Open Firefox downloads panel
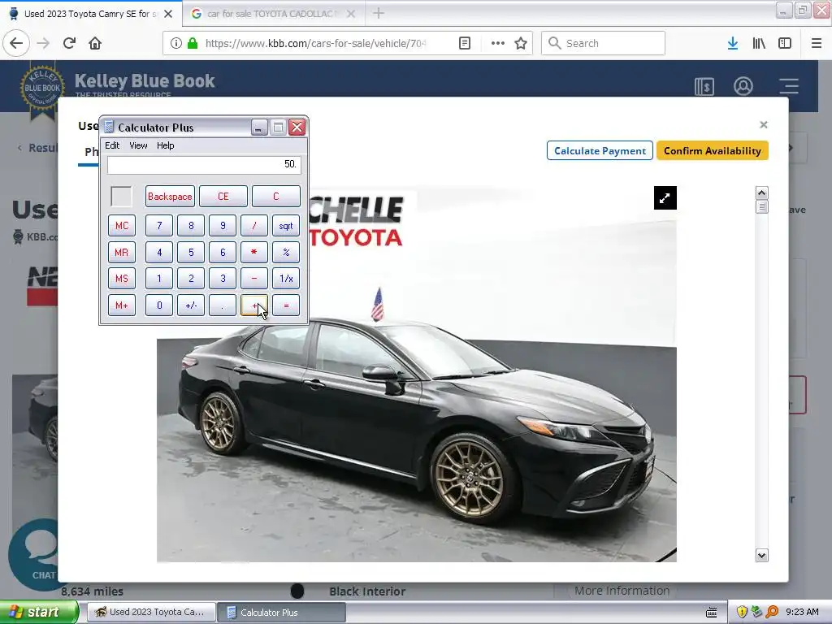 [x=733, y=43]
